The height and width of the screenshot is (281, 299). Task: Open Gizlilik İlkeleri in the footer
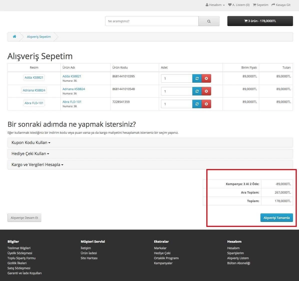(x=17, y=263)
